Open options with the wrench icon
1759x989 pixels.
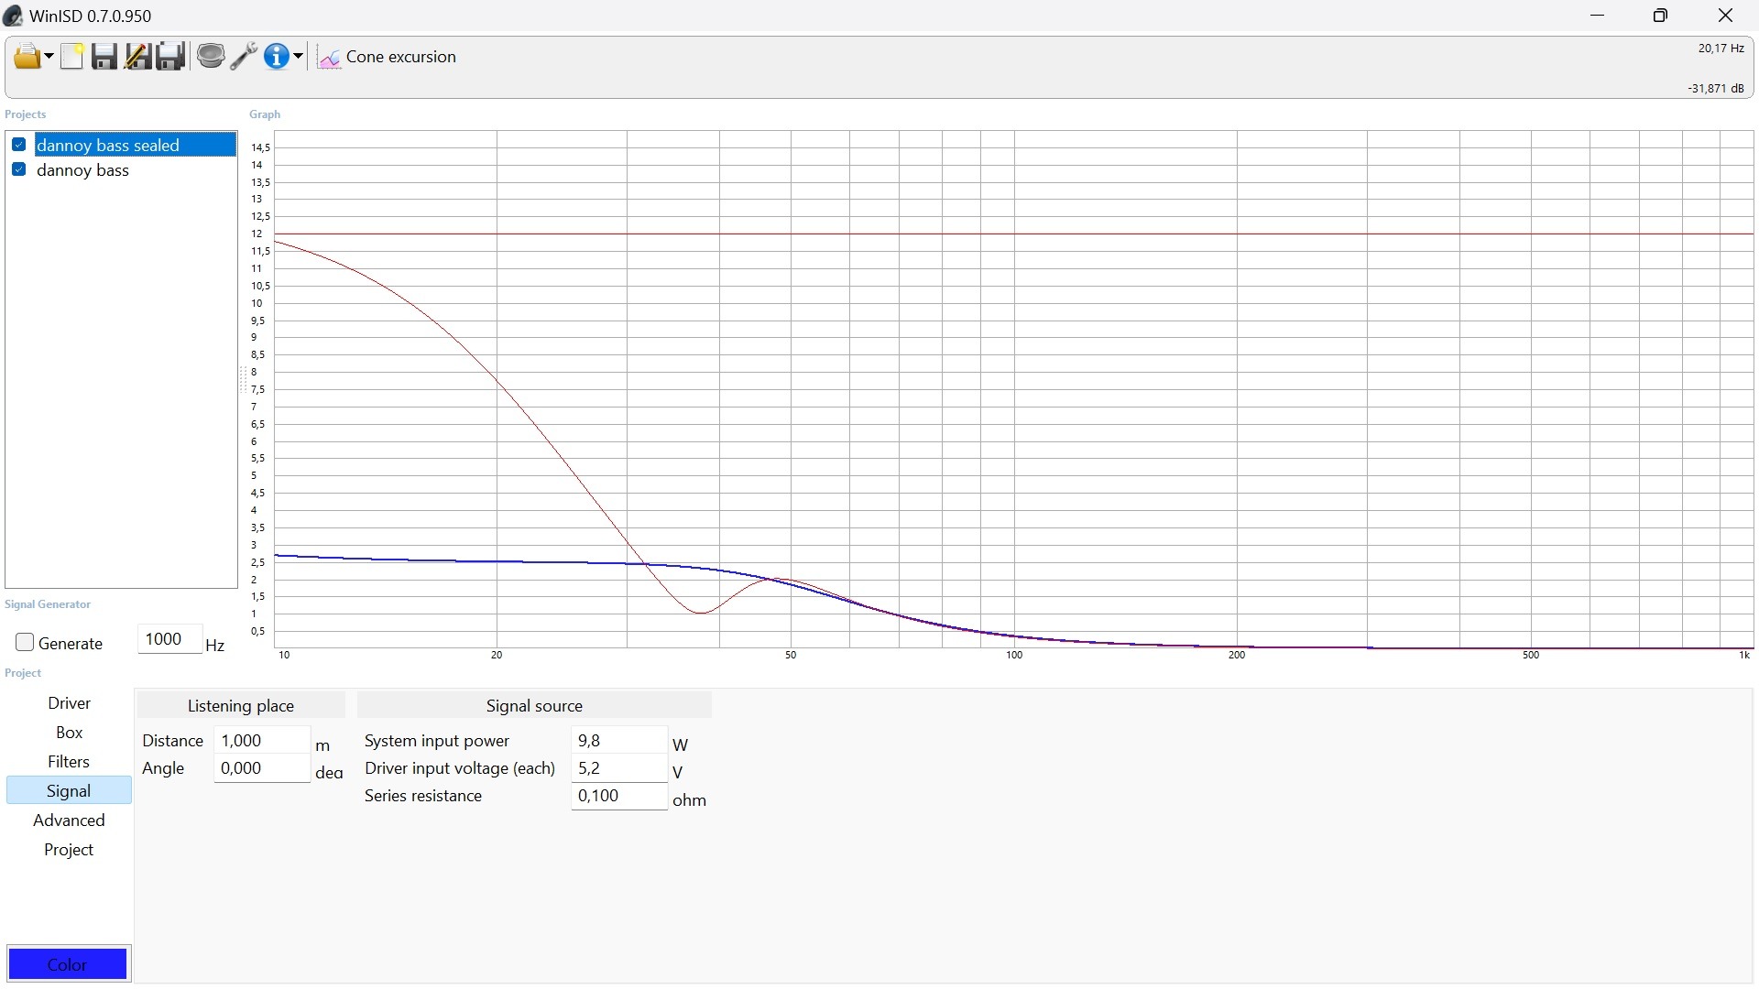pos(244,57)
